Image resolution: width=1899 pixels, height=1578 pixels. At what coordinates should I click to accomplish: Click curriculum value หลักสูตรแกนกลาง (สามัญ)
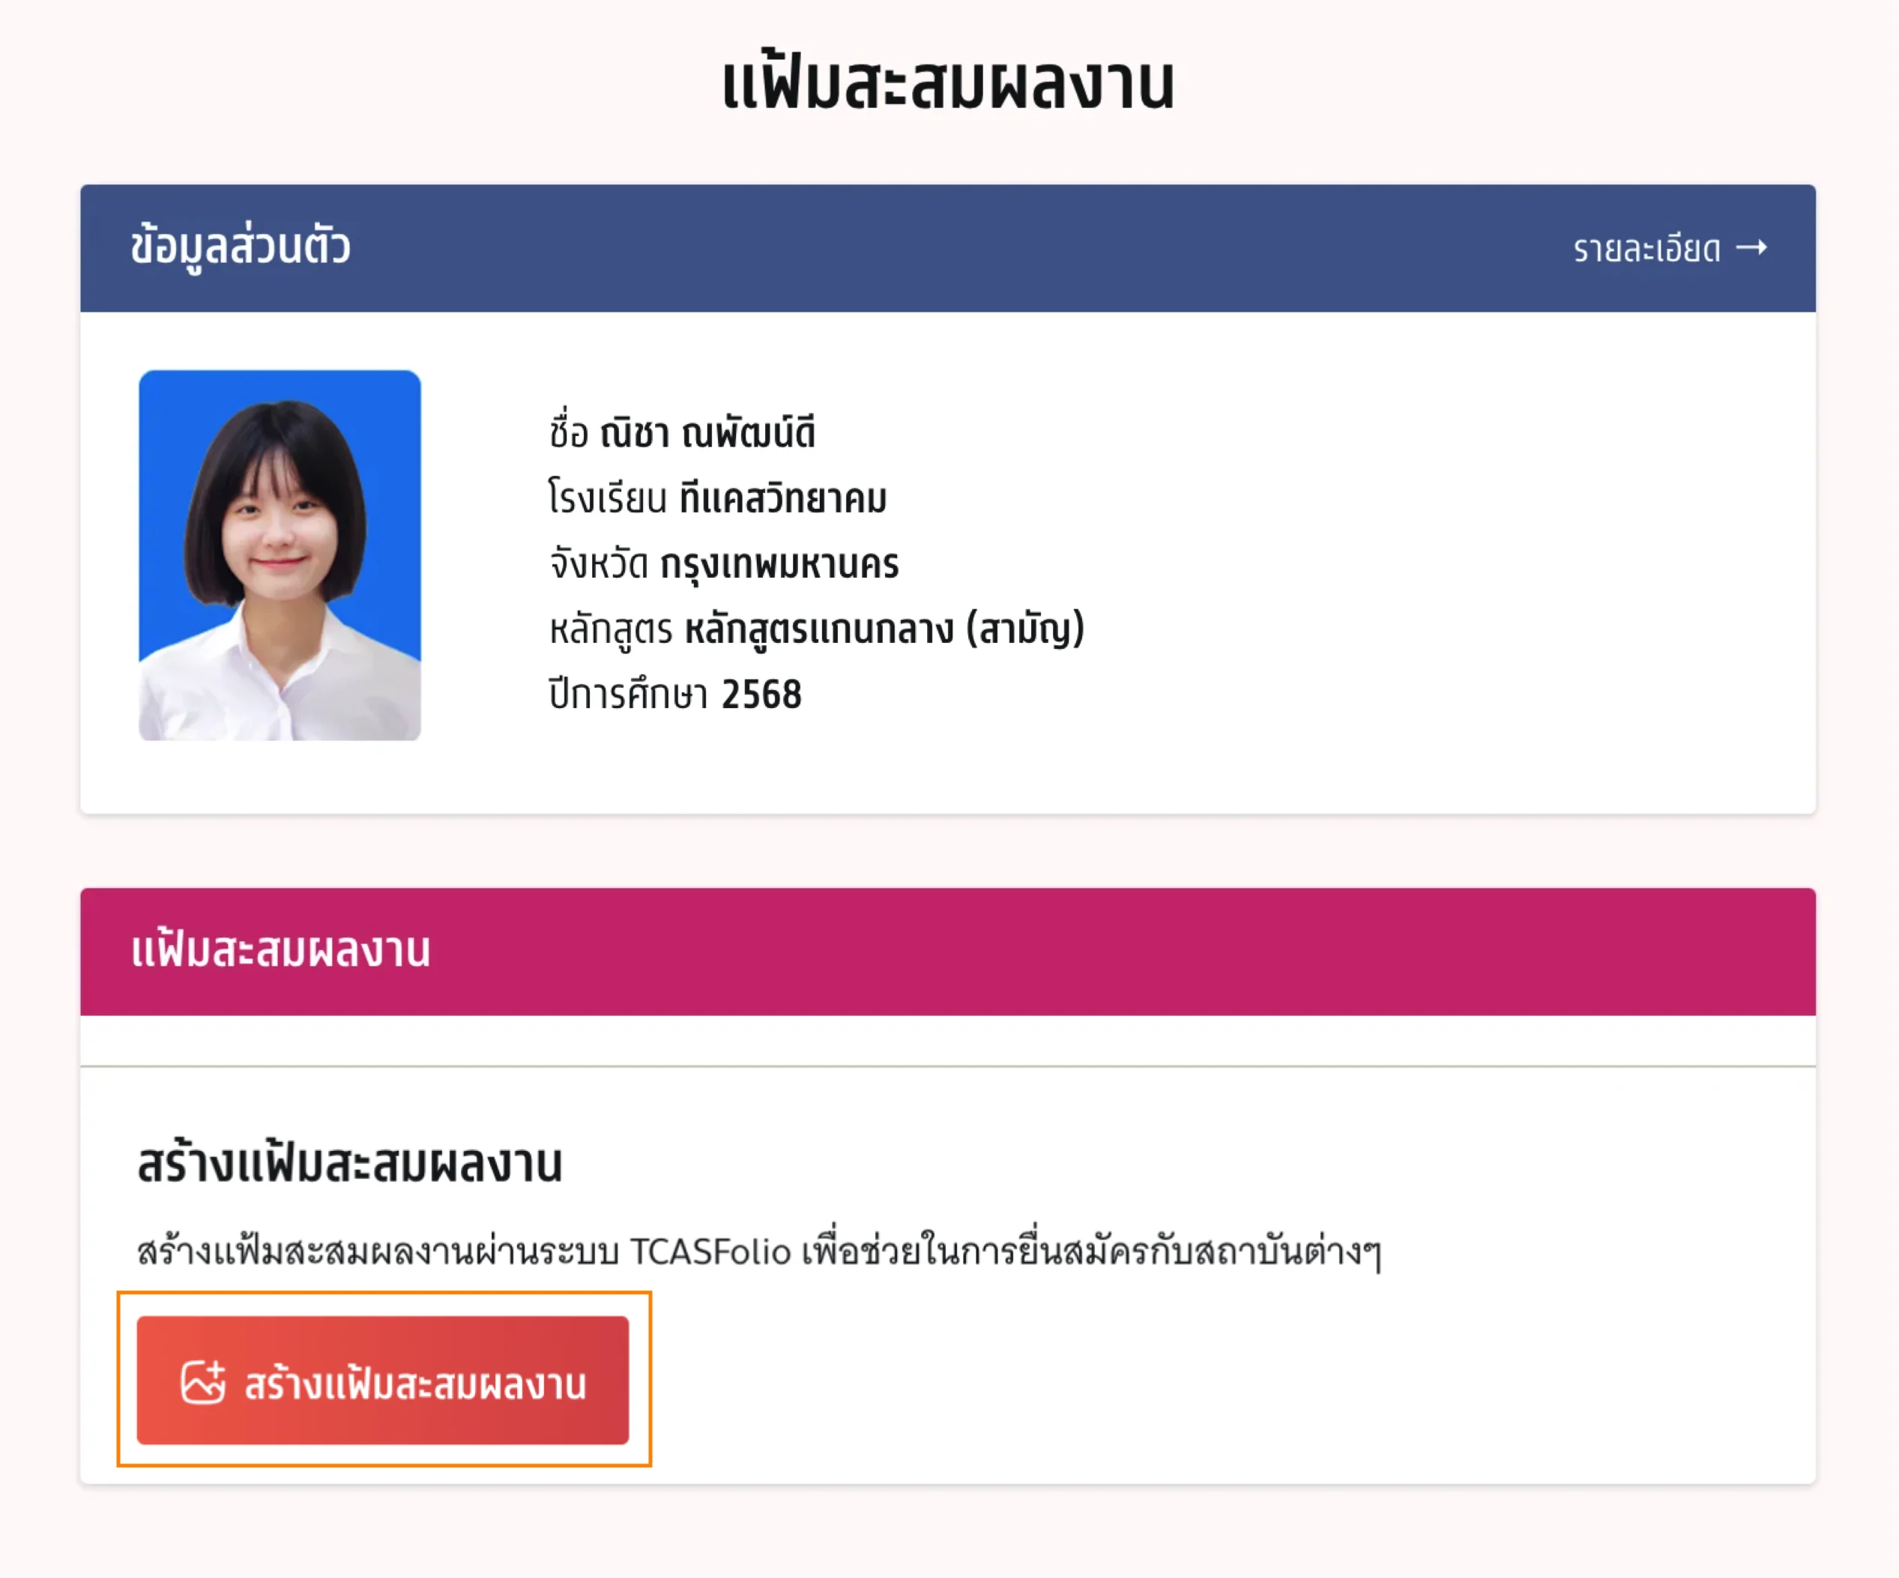point(884,629)
